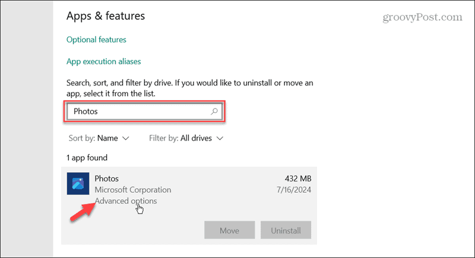
Task: Click the 432 MB size value
Action: click(298, 179)
